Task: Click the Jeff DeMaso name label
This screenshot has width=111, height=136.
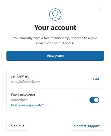Action: (x=20, y=76)
